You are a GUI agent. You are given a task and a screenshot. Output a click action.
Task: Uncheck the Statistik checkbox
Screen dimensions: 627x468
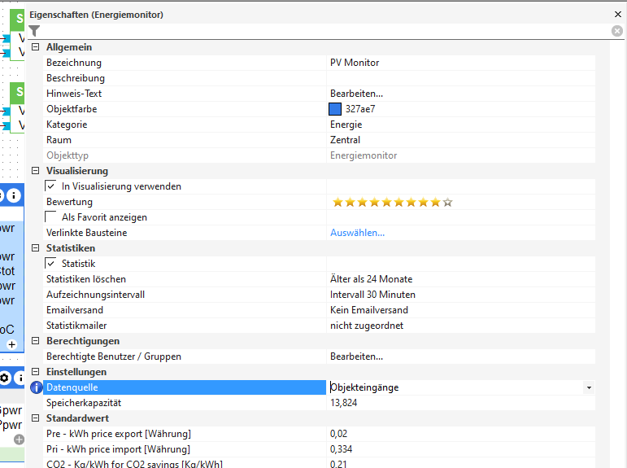[51, 264]
